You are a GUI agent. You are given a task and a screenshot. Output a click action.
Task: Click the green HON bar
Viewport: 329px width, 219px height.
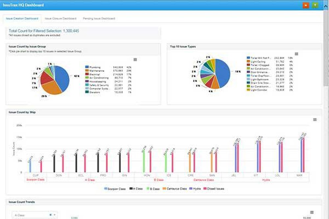coord(144,161)
